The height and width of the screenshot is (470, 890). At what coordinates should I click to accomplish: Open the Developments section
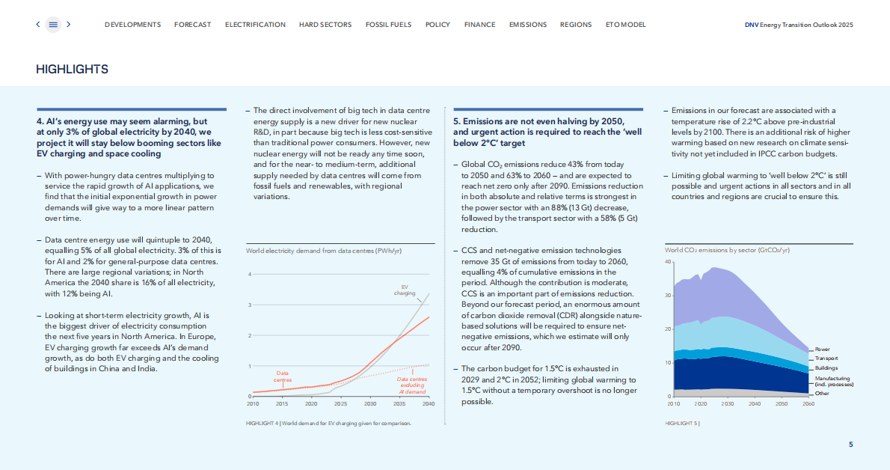point(132,25)
